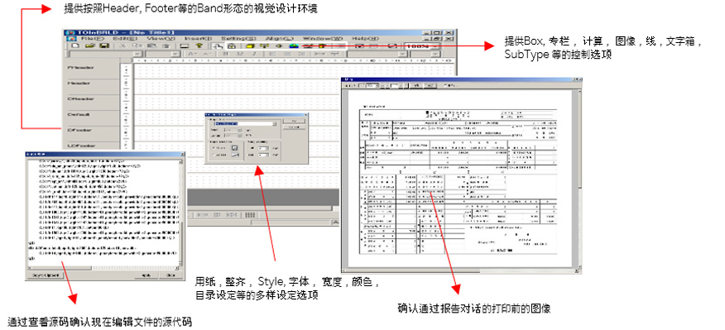Select the Portrait orientation radio button

coord(214,148)
